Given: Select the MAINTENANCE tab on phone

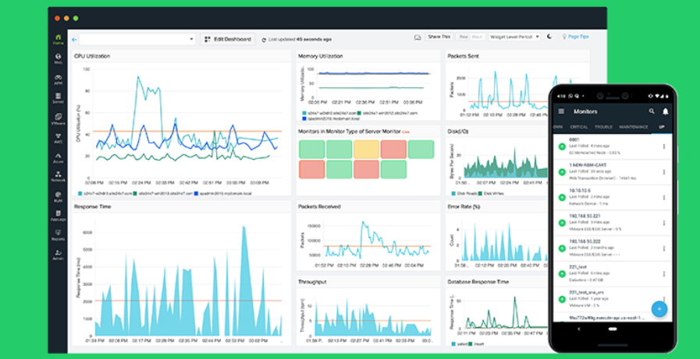Looking at the screenshot, I should tap(633, 126).
